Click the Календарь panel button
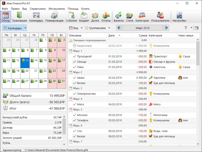This screenshot has width=202, height=152. click(13, 28)
